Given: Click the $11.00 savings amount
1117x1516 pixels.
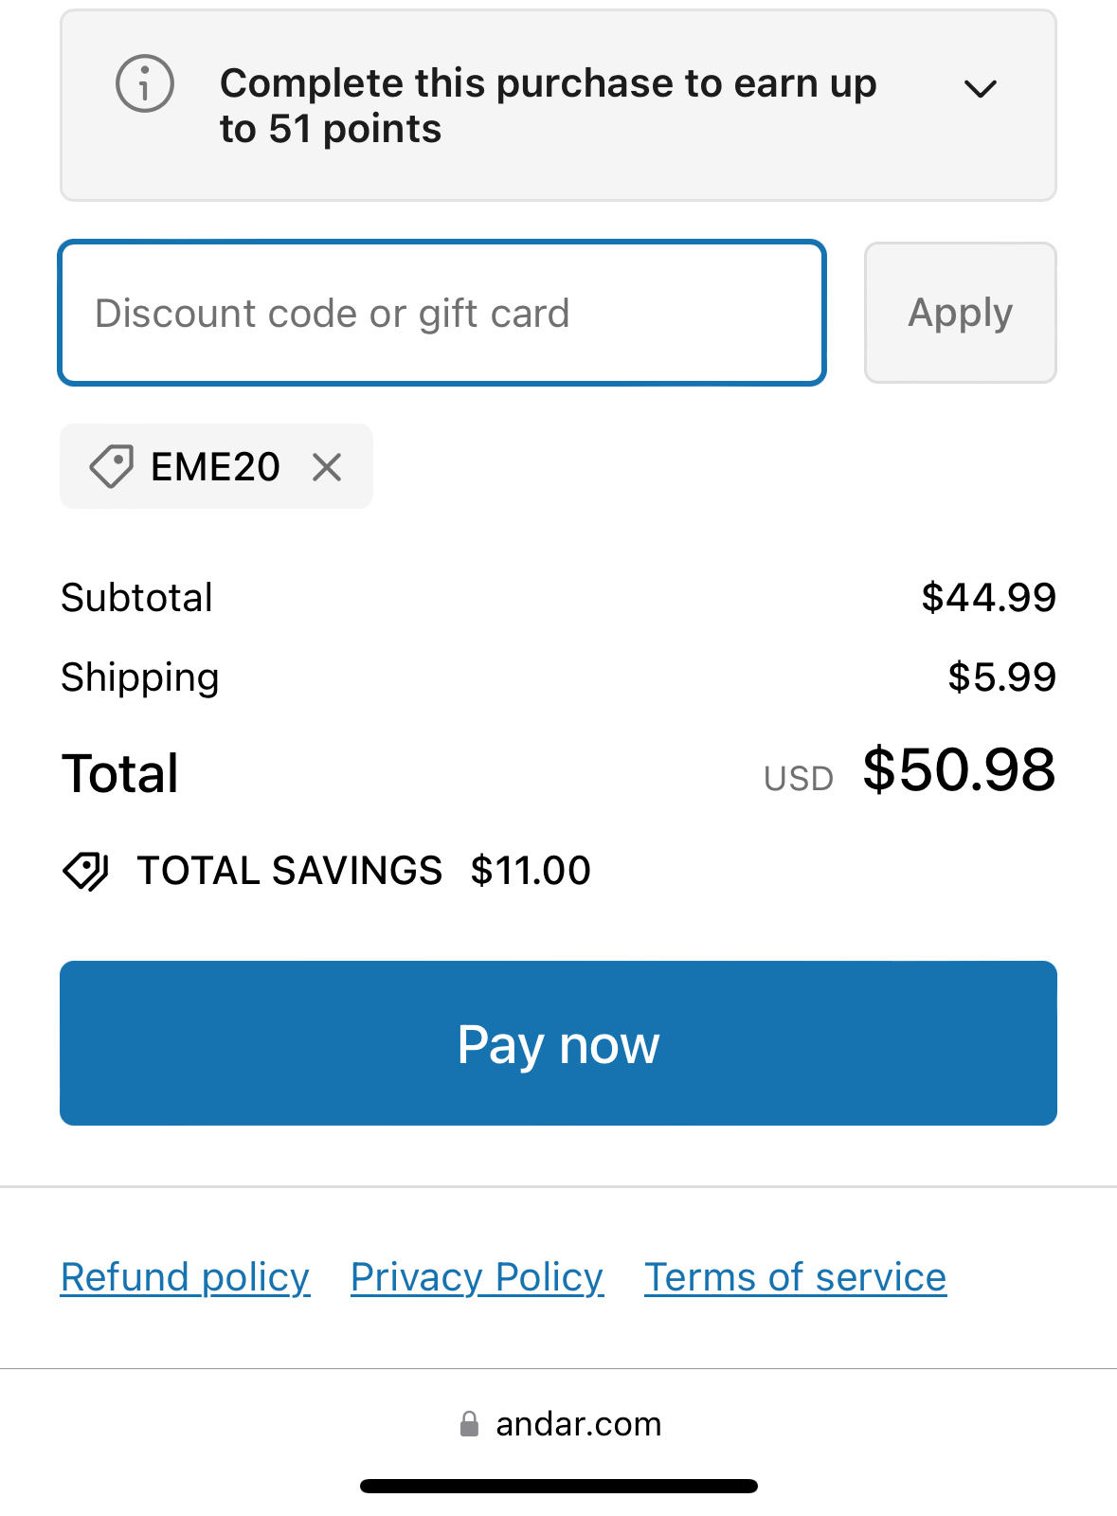Looking at the screenshot, I should coord(531,871).
